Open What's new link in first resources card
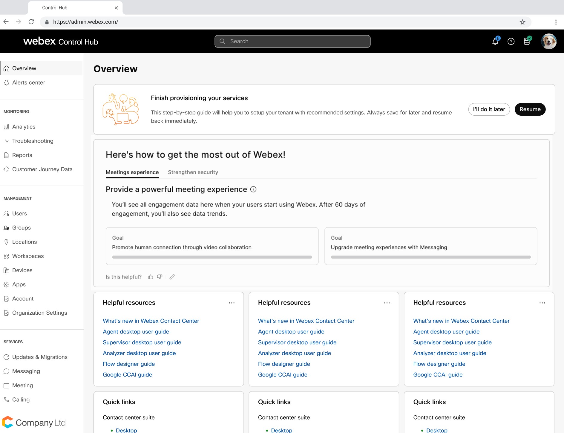 151,321
